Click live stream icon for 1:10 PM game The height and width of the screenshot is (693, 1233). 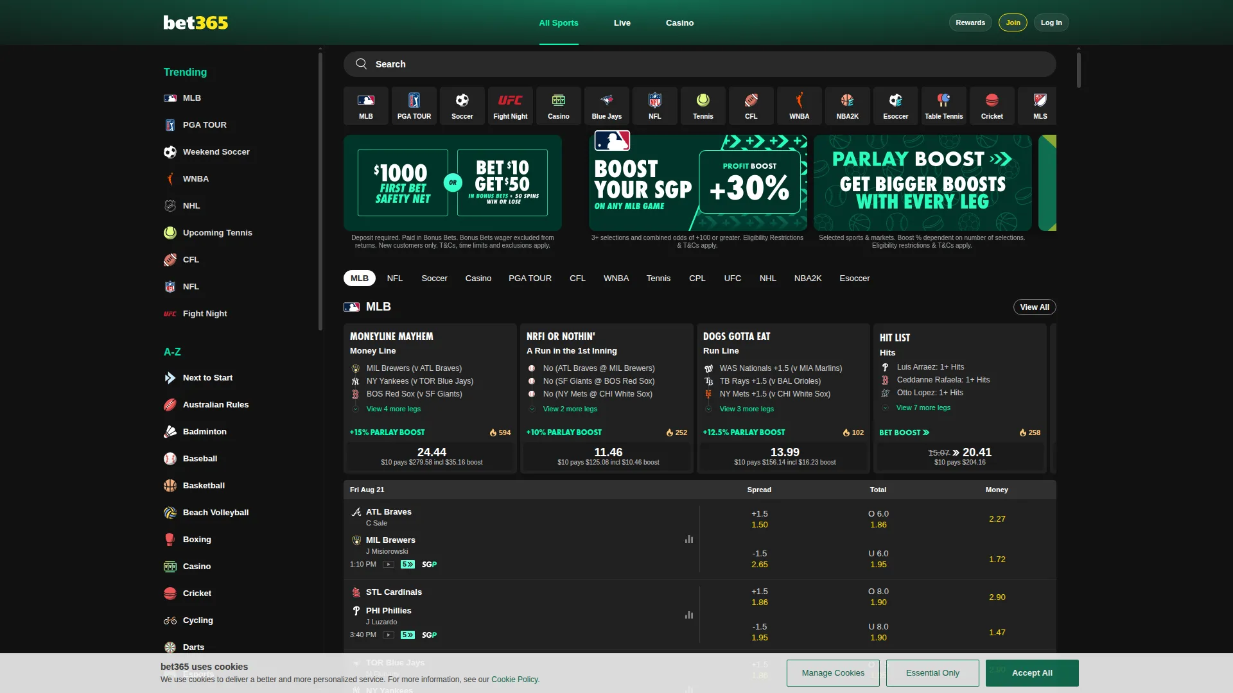(x=388, y=565)
